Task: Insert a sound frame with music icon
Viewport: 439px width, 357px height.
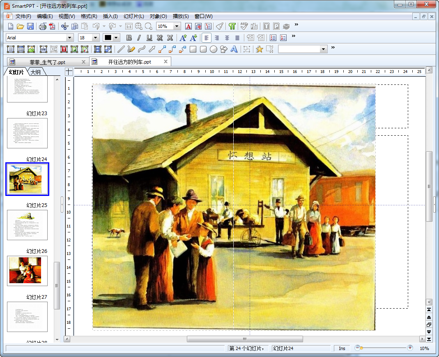Action: click(108, 49)
